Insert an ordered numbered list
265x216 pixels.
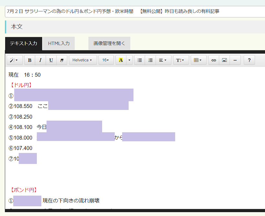click(x=150, y=60)
